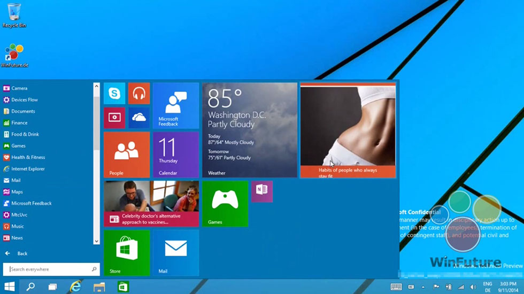Open the Skype tile
The height and width of the screenshot is (294, 524).
tap(114, 94)
